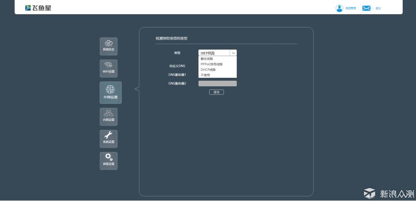
Task: Choose PPPoE拨号线路 from the type list
Action: click(x=218, y=64)
